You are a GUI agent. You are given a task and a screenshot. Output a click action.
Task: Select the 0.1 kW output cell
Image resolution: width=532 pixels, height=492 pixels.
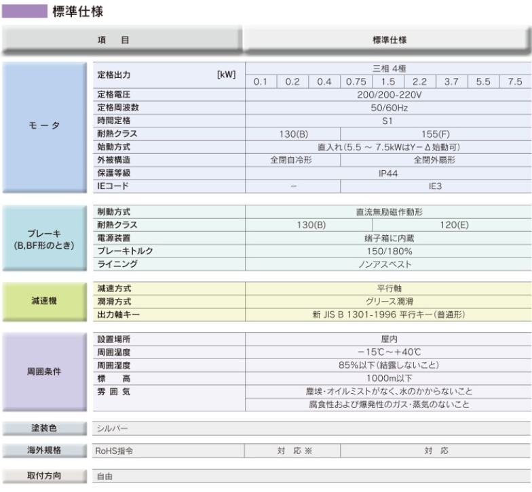[x=261, y=82]
